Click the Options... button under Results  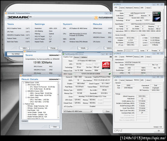pos(109,48)
